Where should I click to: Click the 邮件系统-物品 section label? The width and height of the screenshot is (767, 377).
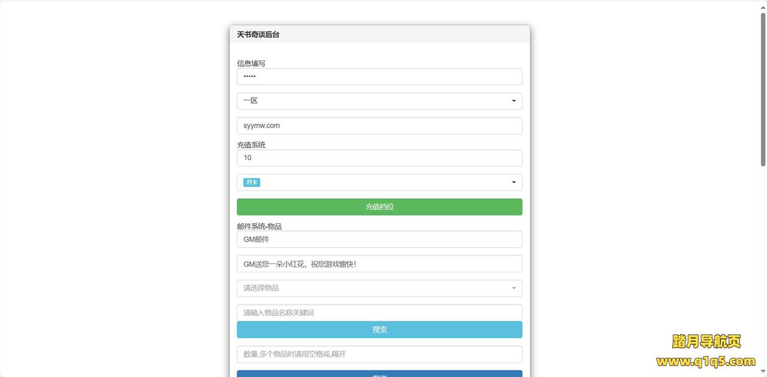point(259,226)
